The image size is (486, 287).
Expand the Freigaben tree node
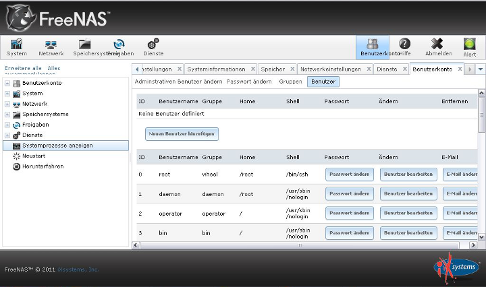click(7, 125)
